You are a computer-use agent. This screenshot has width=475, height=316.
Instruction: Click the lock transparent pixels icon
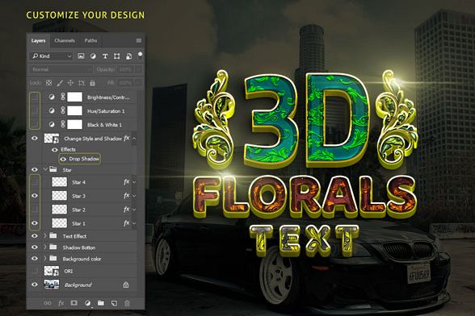click(48, 83)
